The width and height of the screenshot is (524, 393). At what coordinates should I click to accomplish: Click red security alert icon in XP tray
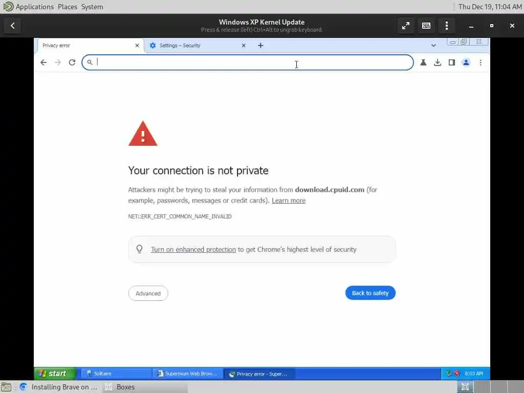457,374
